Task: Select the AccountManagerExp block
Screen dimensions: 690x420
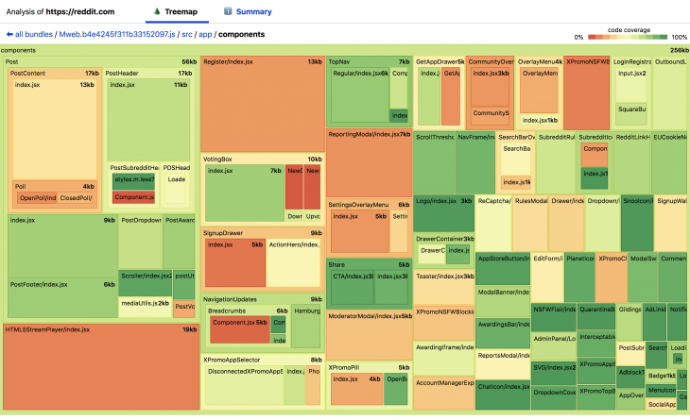Action: click(443, 394)
